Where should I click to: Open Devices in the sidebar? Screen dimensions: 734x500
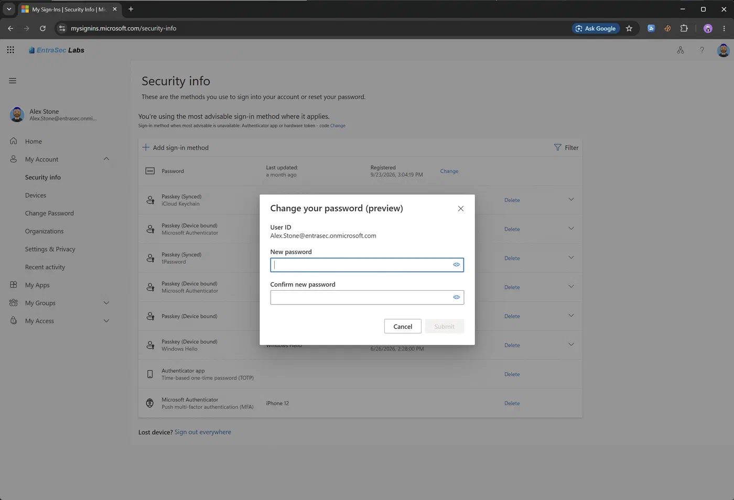pos(36,195)
